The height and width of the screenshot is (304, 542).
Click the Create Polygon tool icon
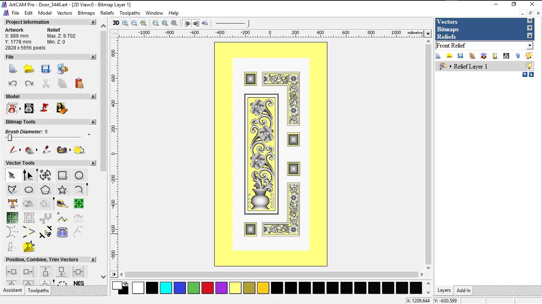(x=45, y=190)
